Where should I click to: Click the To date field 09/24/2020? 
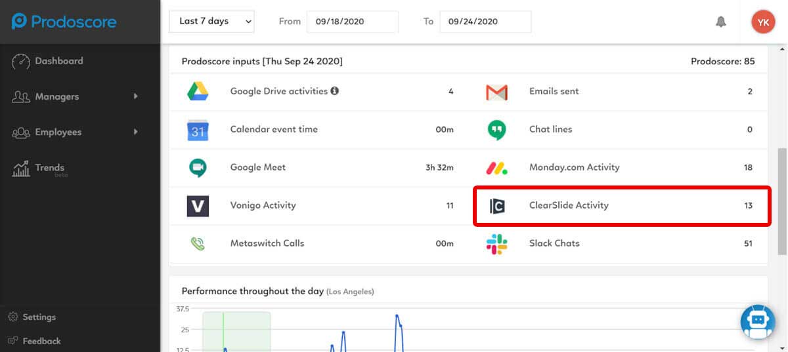point(485,21)
